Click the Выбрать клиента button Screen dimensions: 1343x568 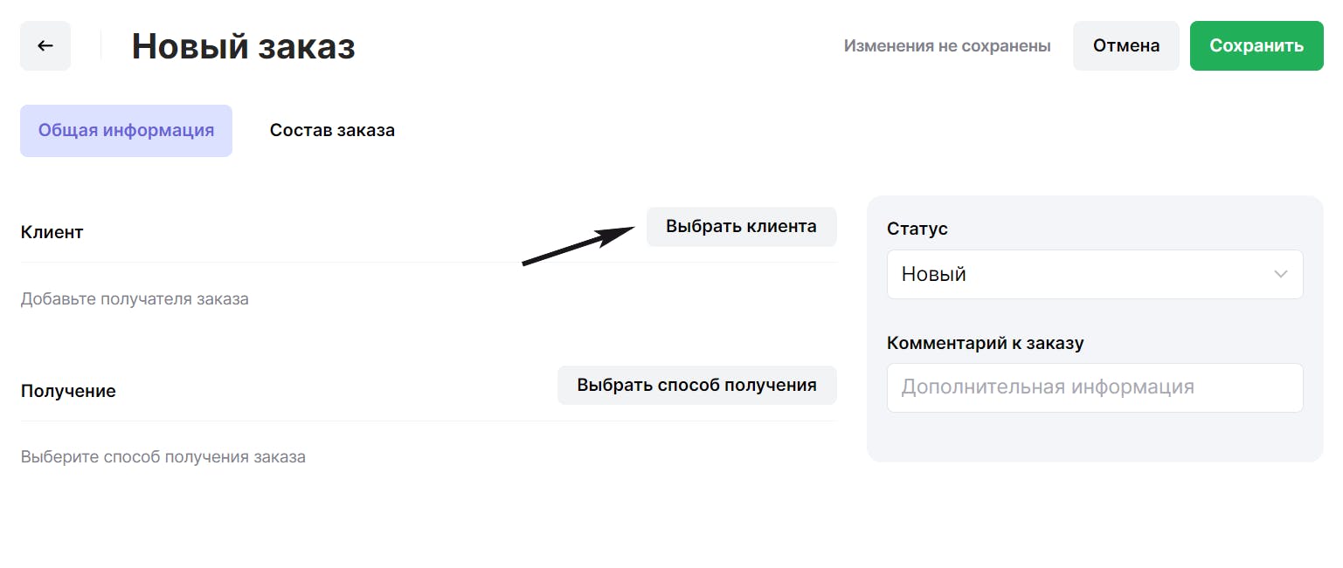(x=741, y=227)
